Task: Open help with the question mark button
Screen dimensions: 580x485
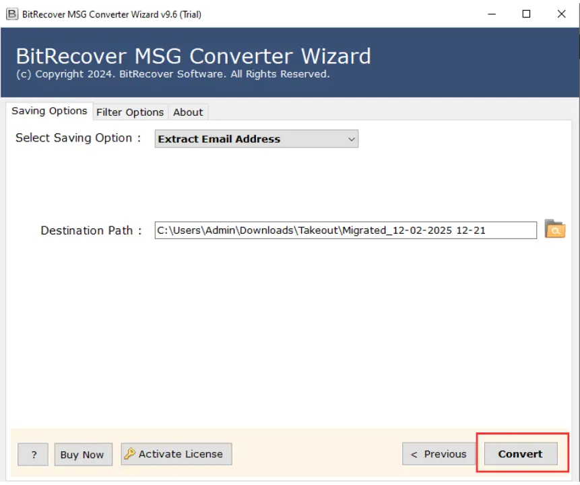Action: (33, 455)
